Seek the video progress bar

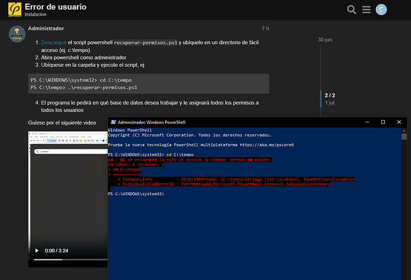point(70,260)
